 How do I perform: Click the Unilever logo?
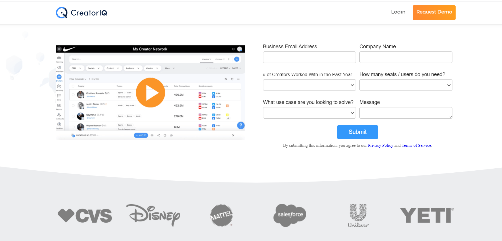358,215
